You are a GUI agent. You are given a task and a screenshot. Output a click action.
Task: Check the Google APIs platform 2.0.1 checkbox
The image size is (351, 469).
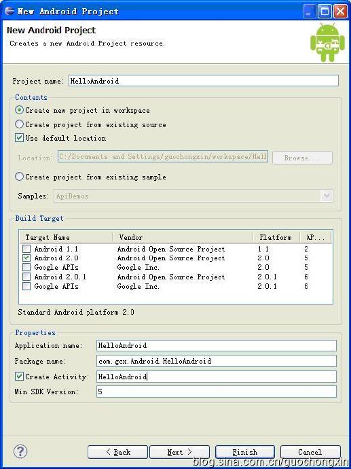26,286
